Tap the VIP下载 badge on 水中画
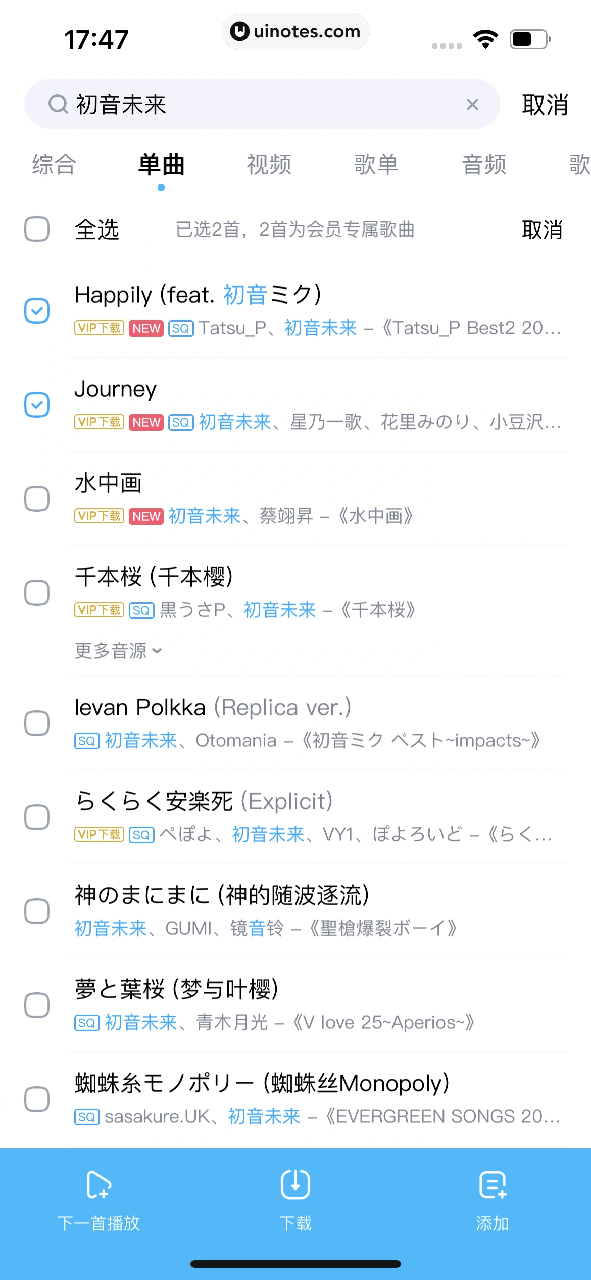 pyautogui.click(x=99, y=516)
